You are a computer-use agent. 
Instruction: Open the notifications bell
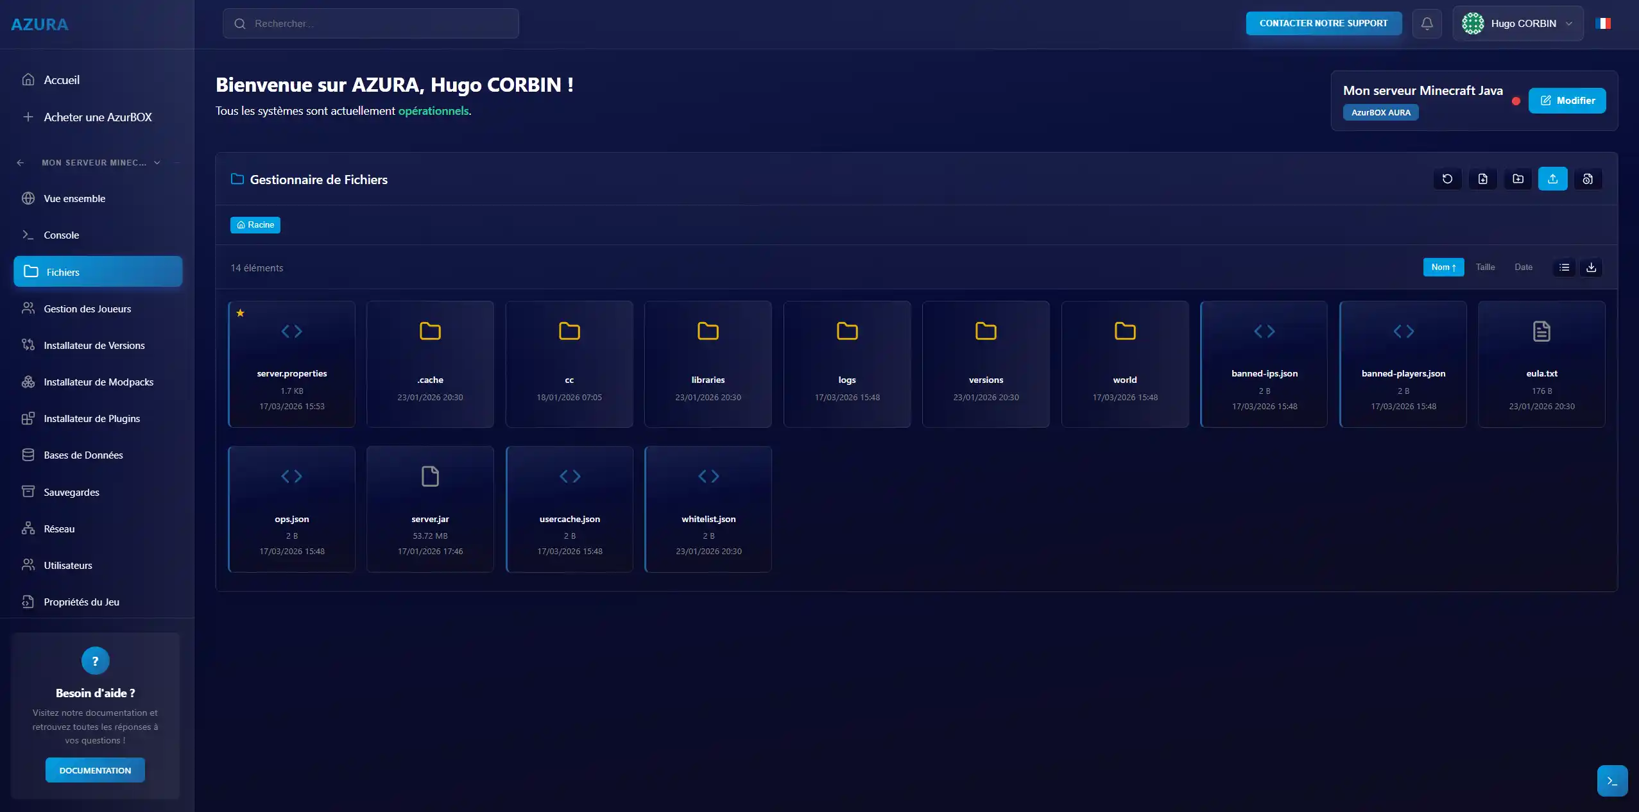(x=1427, y=24)
